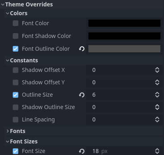Screen dimensions: 164x155
Task: Click the Font Outline Color label
Action: pyautogui.click(x=46, y=49)
